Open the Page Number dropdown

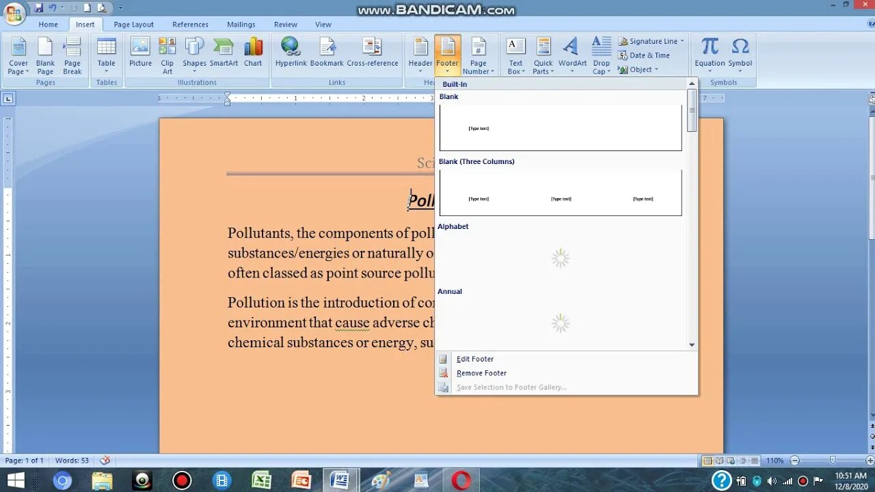click(x=479, y=56)
